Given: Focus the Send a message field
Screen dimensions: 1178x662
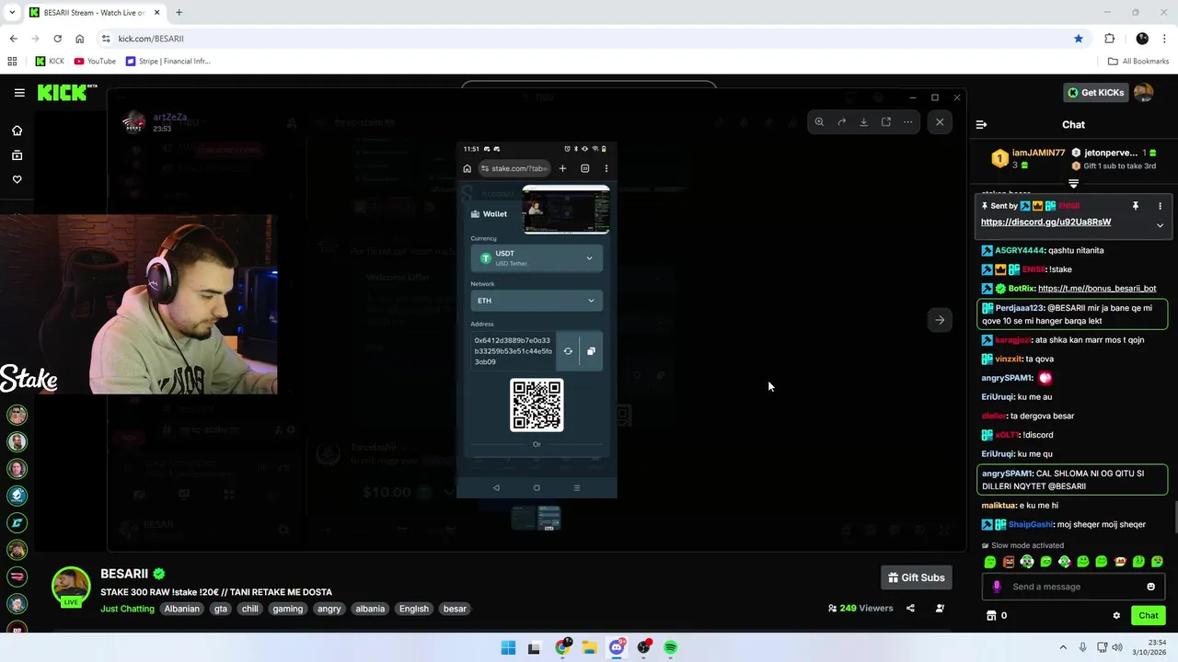Looking at the screenshot, I should pos(1073,587).
